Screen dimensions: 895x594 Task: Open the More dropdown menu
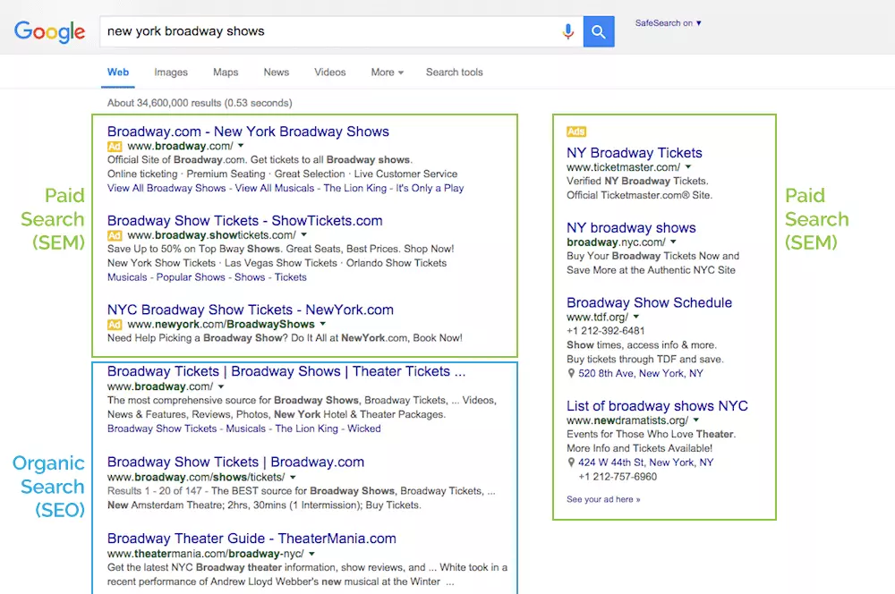click(387, 72)
